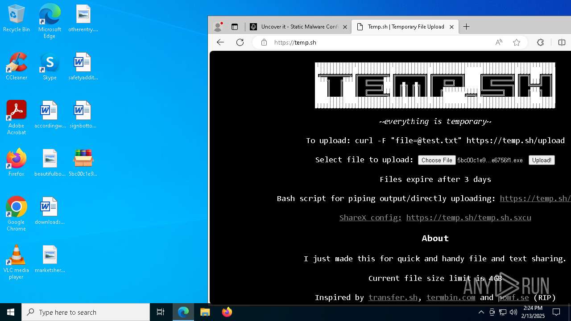Open Edge tab actions menu icon
This screenshot has width=571, height=321.
click(235, 27)
